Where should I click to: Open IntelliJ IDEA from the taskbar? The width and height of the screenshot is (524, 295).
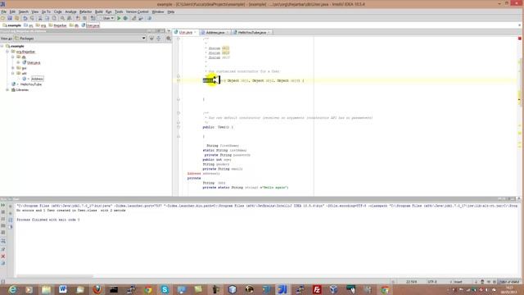282,289
